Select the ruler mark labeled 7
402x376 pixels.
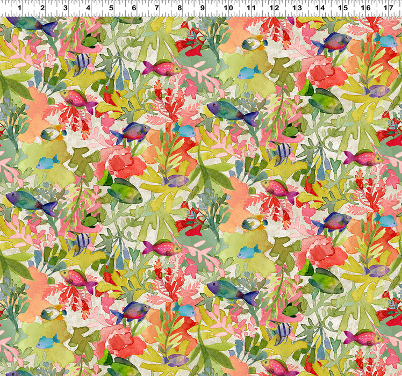pyautogui.click(x=156, y=8)
